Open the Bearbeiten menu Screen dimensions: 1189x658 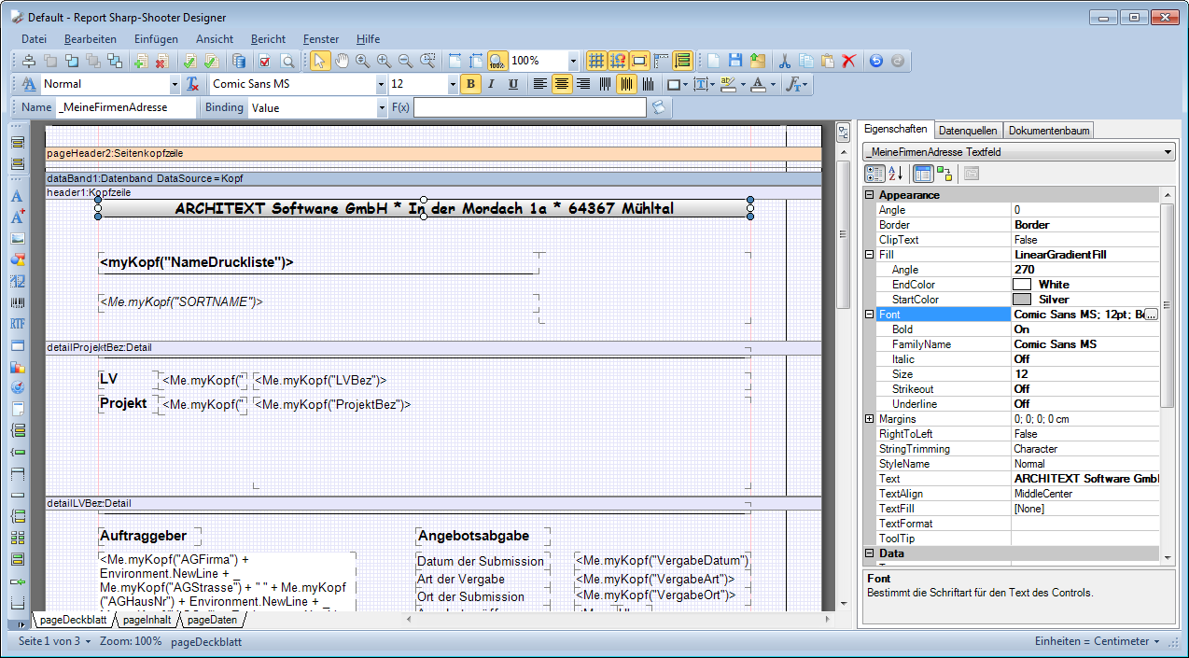[91, 39]
